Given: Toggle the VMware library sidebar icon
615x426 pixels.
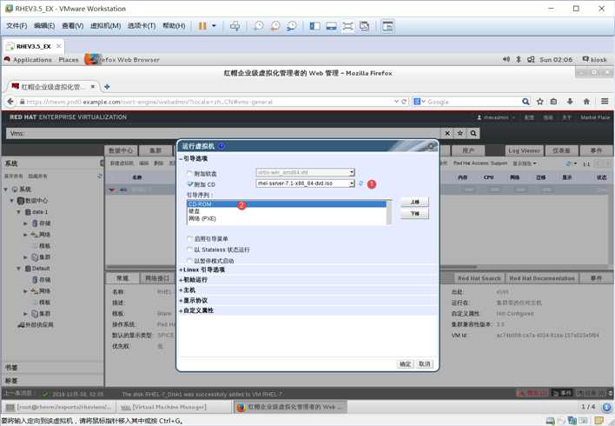Looking at the screenshot, I should click(315, 26).
